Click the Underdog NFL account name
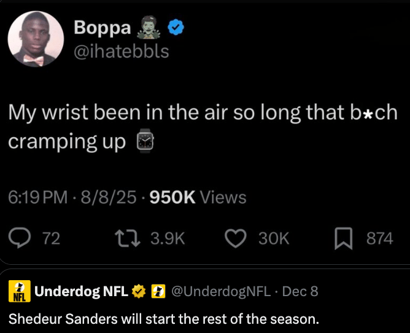The image size is (410, 333). (81, 291)
